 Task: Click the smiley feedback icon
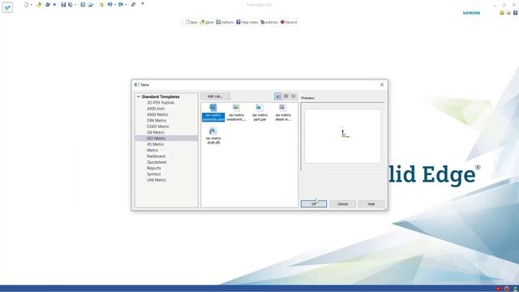502,13
